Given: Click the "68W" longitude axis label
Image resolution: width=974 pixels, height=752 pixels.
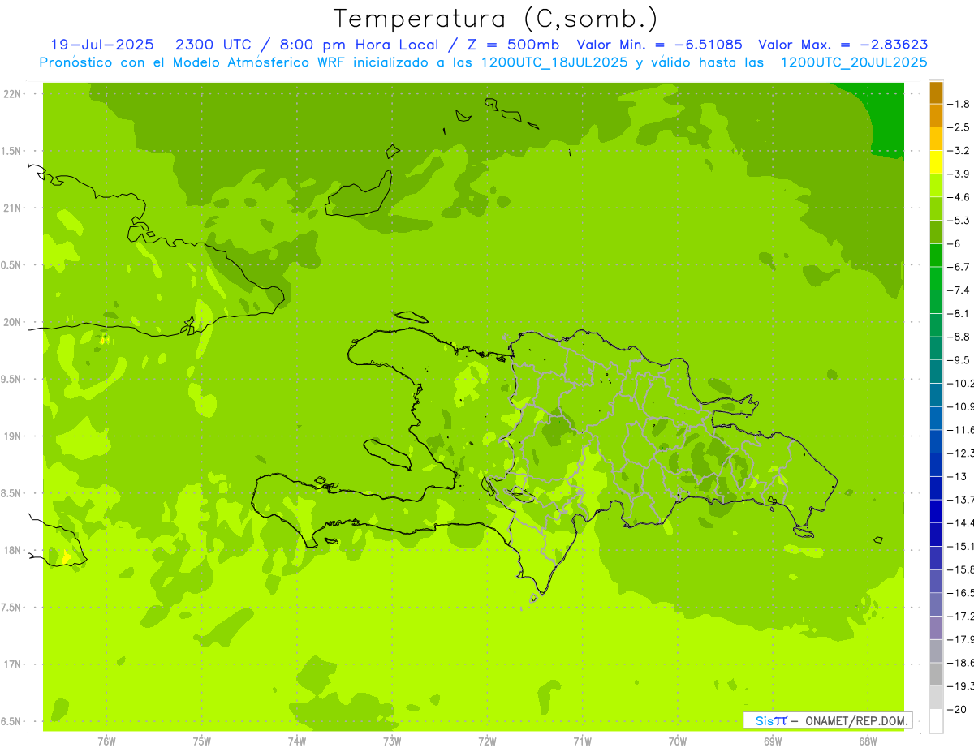Looking at the screenshot, I should (x=868, y=741).
